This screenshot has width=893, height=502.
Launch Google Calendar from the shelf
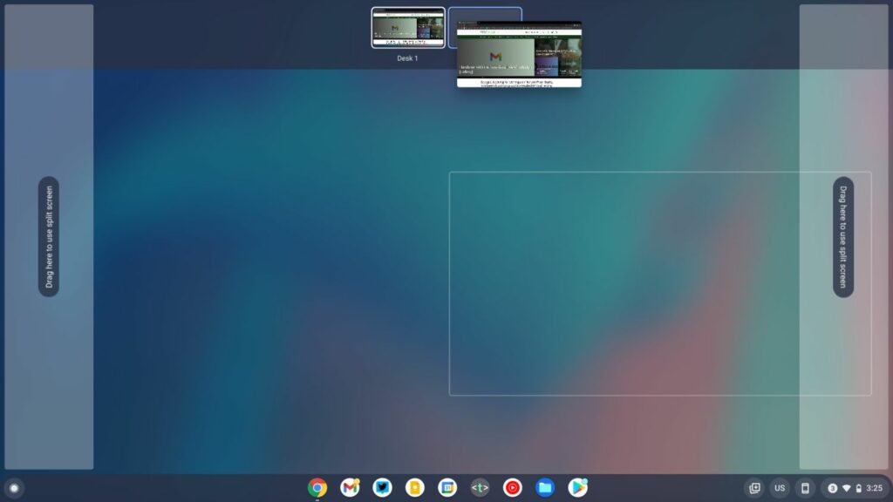[446, 488]
